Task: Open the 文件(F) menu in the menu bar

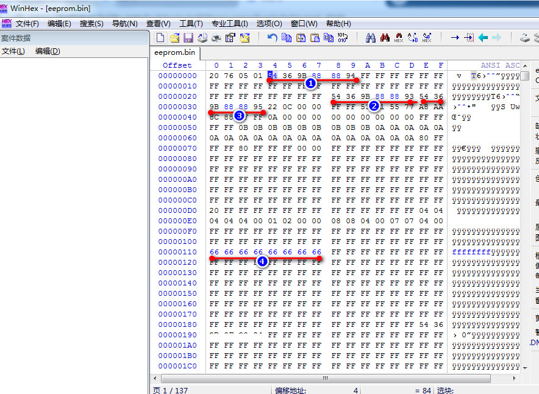Action: (x=27, y=24)
